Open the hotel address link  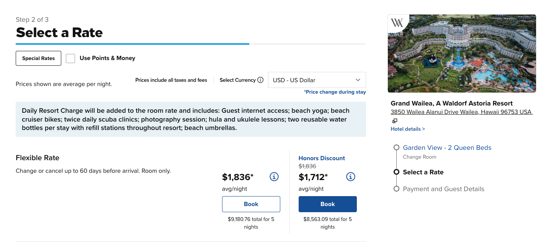(461, 112)
